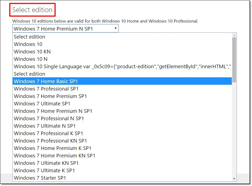
Task: Select Windows 7 Ultimate SP1
Action: click(122, 104)
